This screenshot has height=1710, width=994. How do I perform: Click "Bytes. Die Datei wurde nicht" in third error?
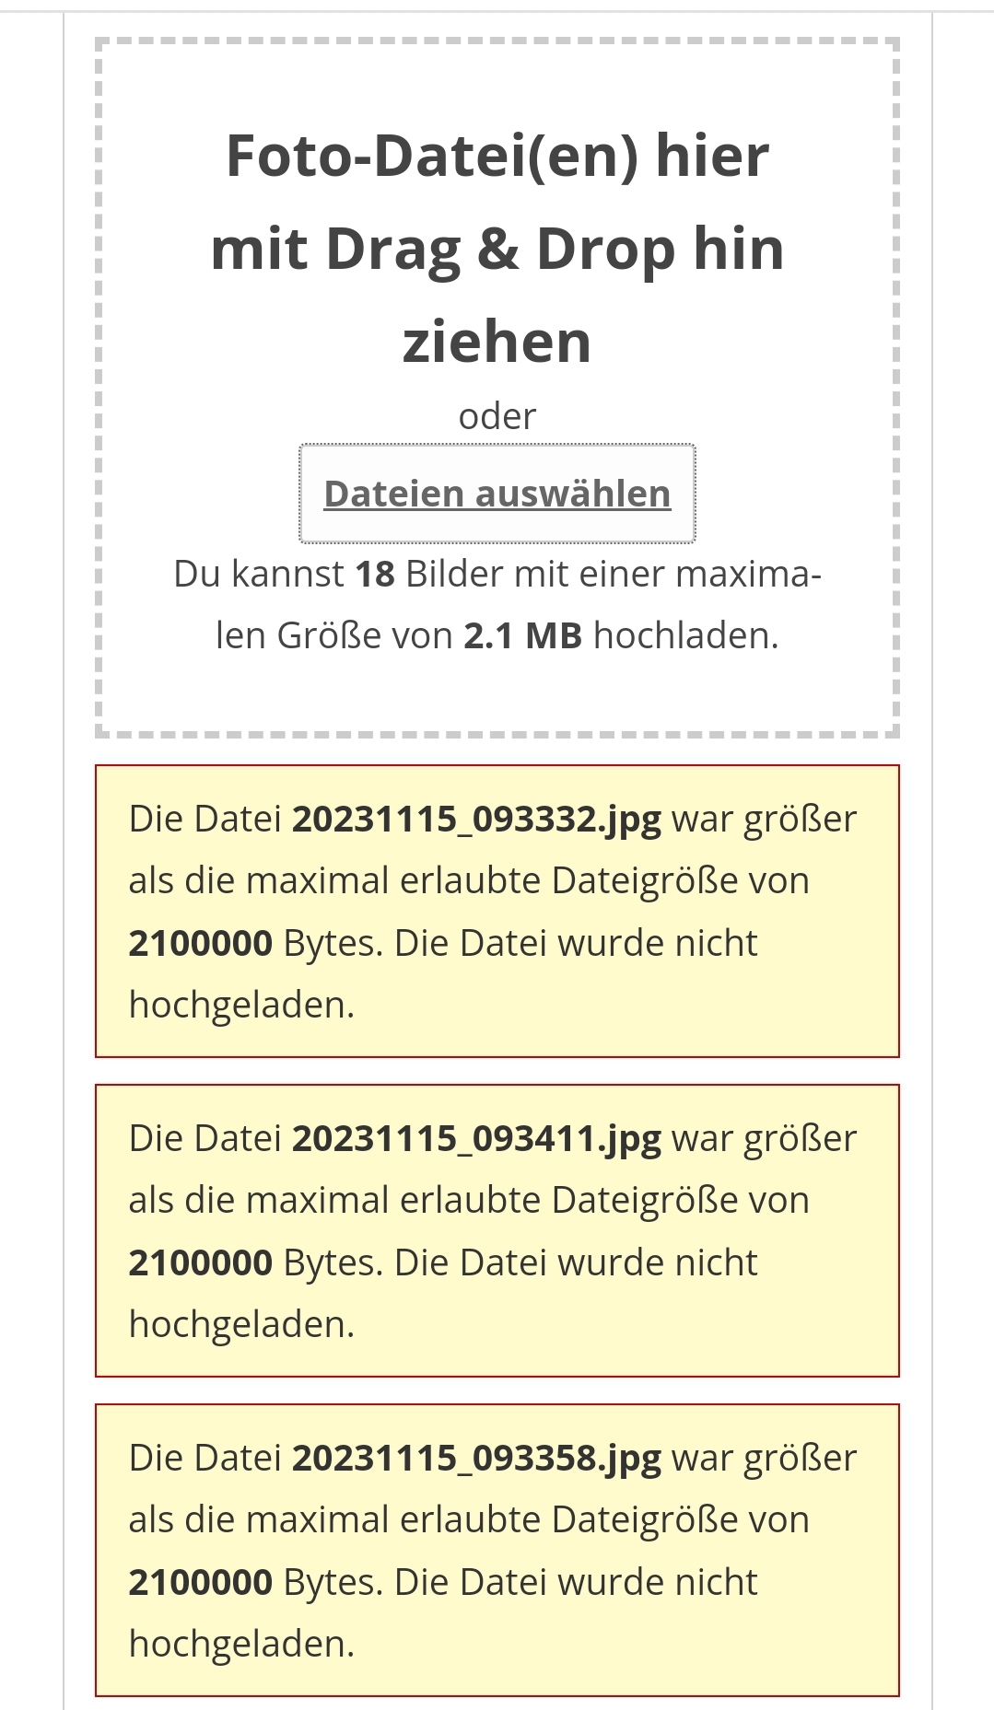pyautogui.click(x=520, y=1582)
